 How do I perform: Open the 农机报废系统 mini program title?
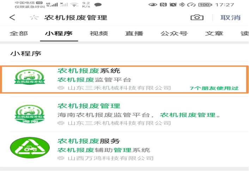(x=89, y=71)
